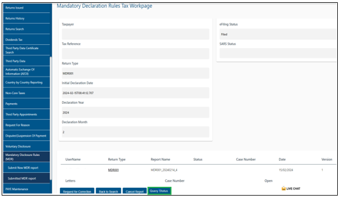Open Dividends Tax menu item
345x200 pixels.
click(x=27, y=40)
